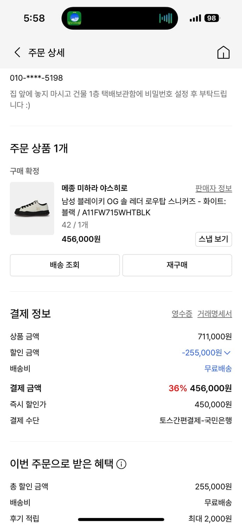Open the 거래명세서 link
The width and height of the screenshot is (242, 526).
point(214,314)
